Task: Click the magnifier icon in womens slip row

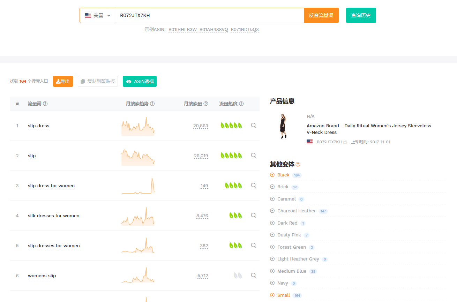Action: coord(254,275)
